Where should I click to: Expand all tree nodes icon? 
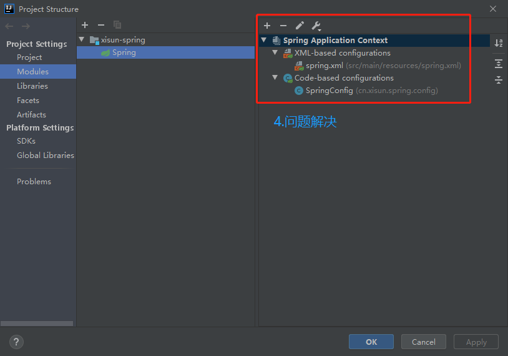click(x=499, y=64)
